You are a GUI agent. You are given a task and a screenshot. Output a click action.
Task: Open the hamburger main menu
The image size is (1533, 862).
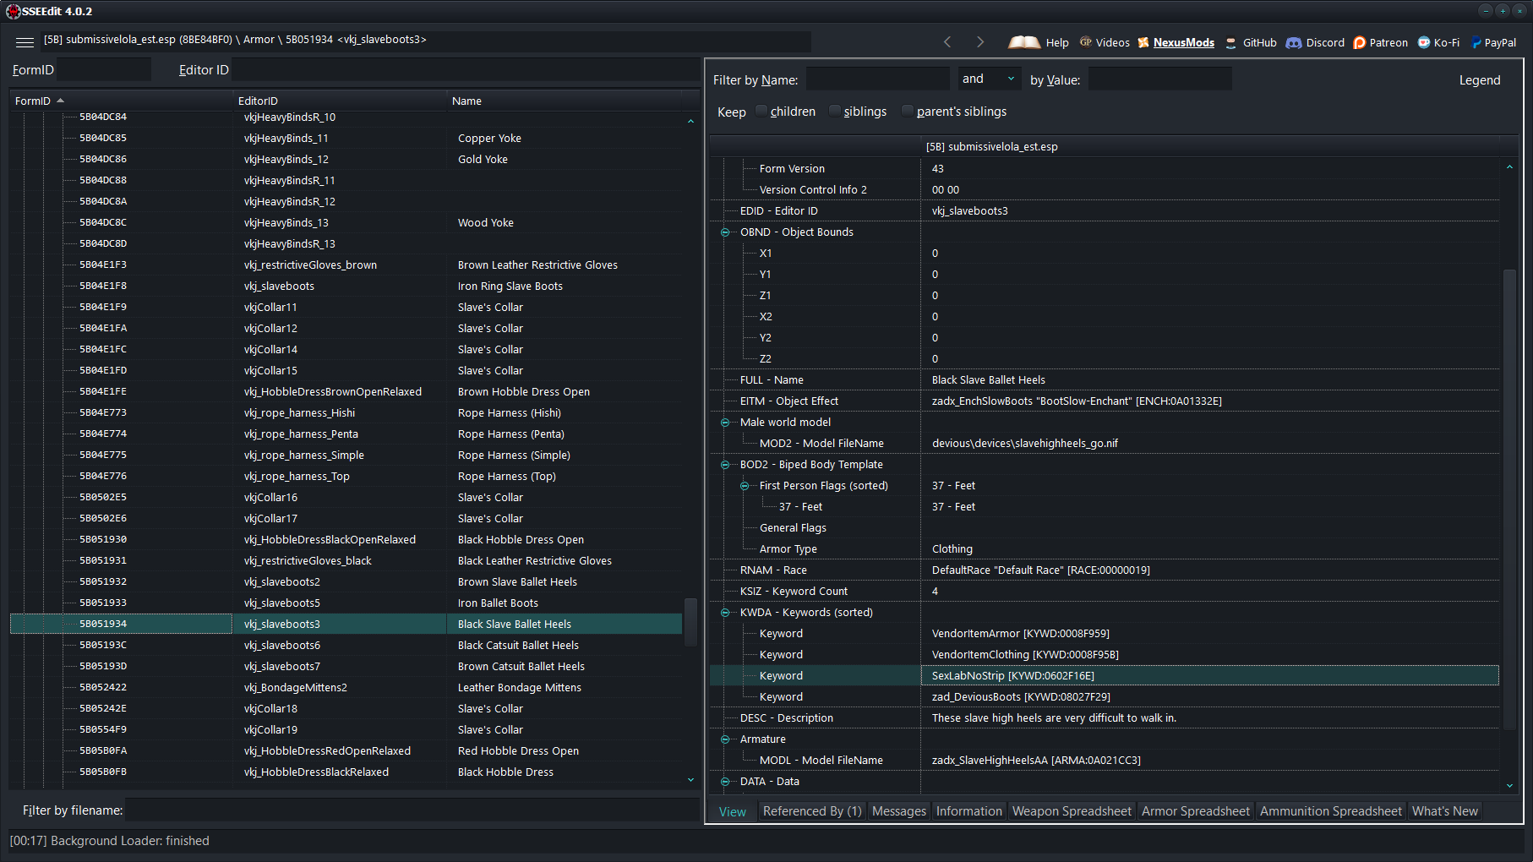(25, 41)
